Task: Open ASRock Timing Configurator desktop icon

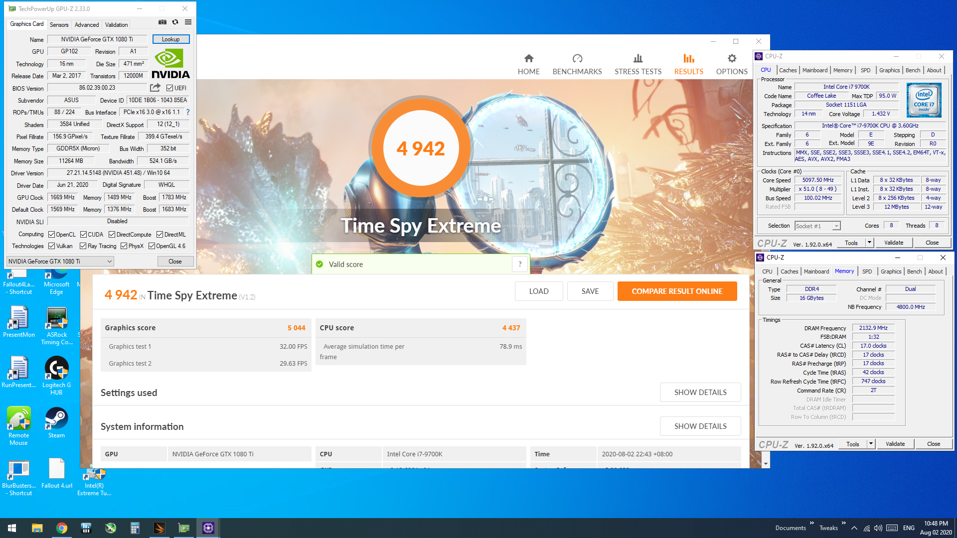Action: [57, 326]
